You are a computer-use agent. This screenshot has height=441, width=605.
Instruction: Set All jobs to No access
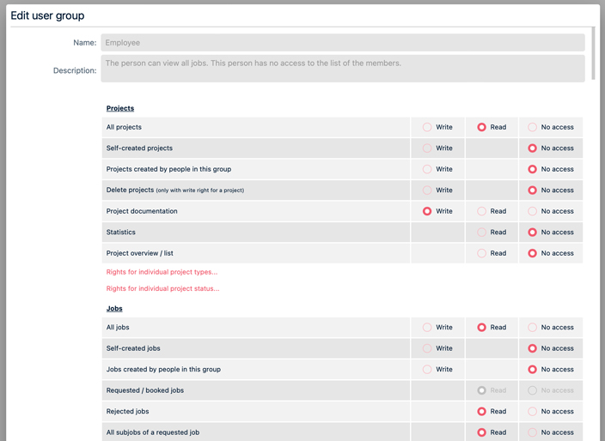pyautogui.click(x=533, y=328)
